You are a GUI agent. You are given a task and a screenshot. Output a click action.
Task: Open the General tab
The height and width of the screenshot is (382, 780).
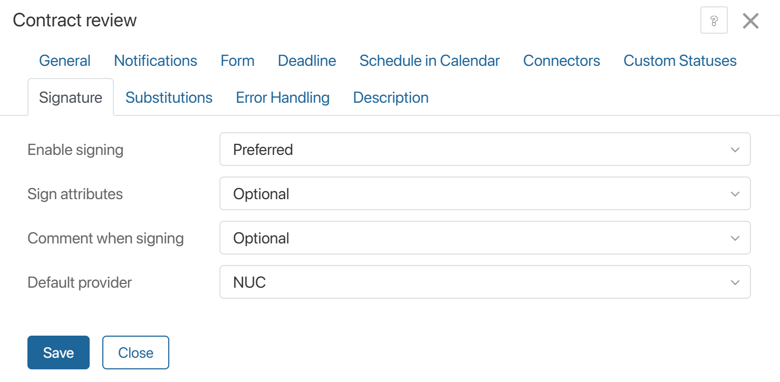click(65, 61)
